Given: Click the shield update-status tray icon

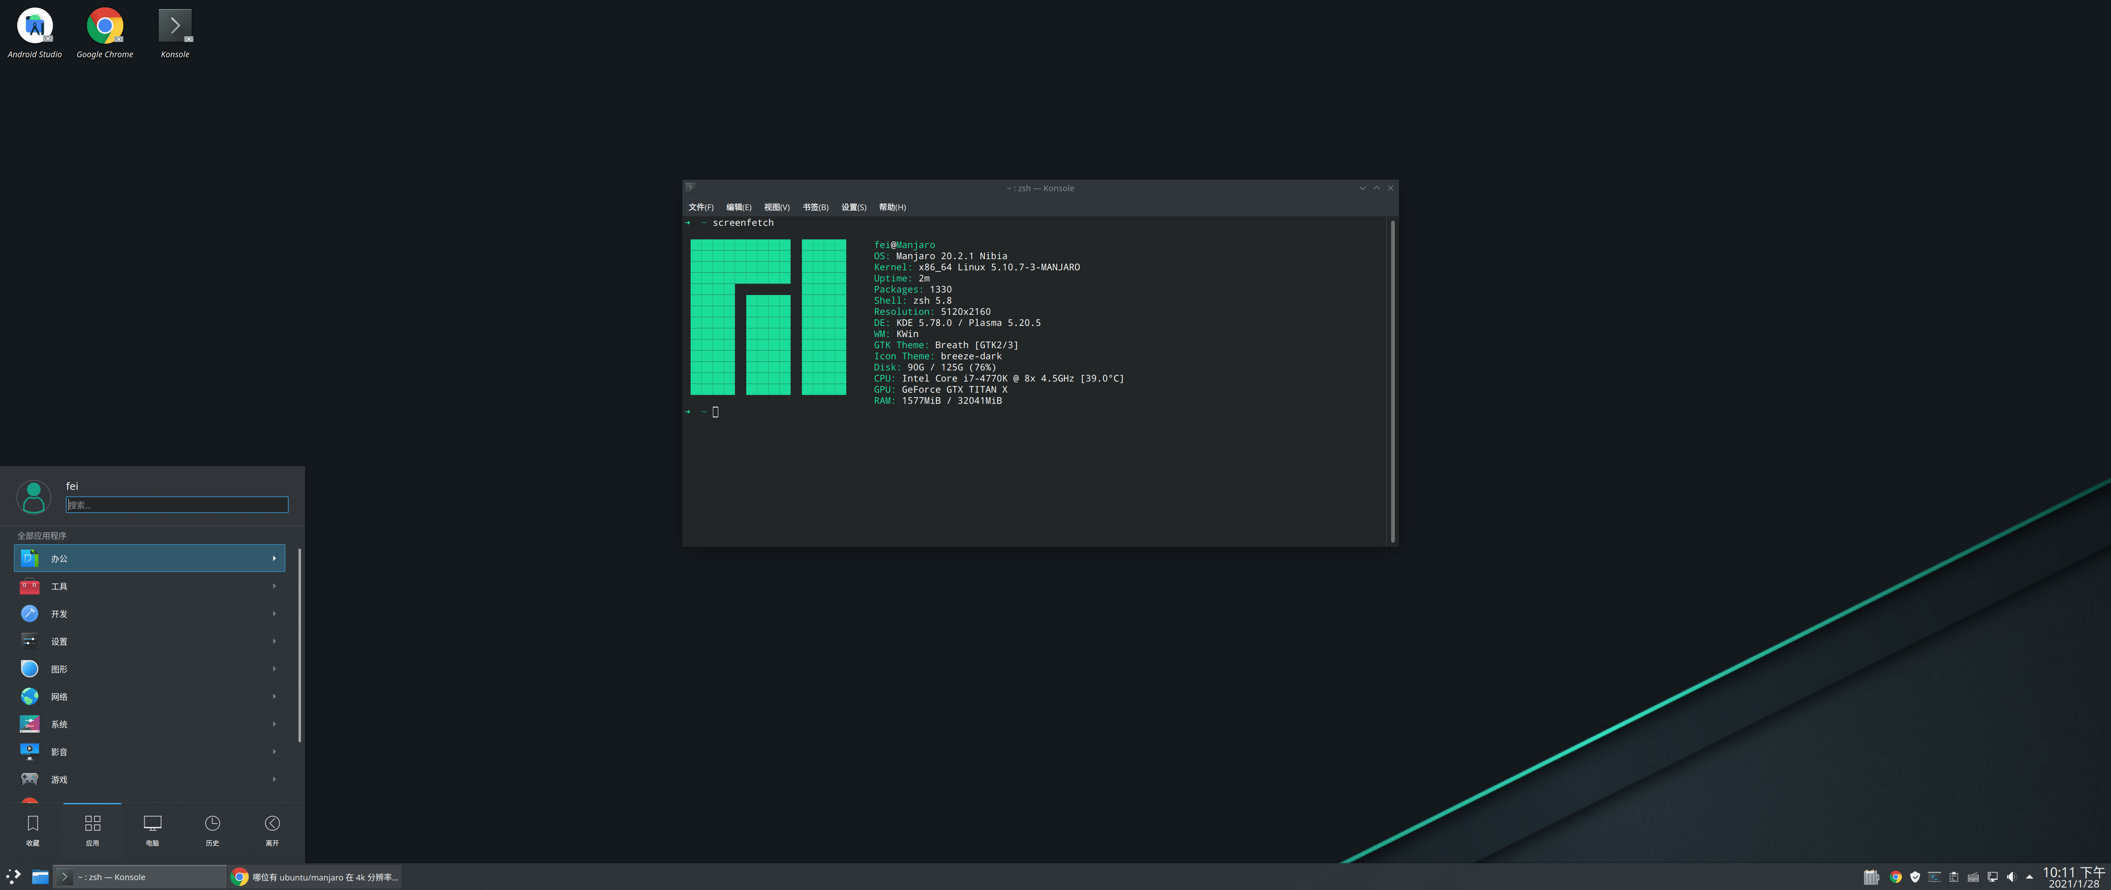Looking at the screenshot, I should [1915, 877].
